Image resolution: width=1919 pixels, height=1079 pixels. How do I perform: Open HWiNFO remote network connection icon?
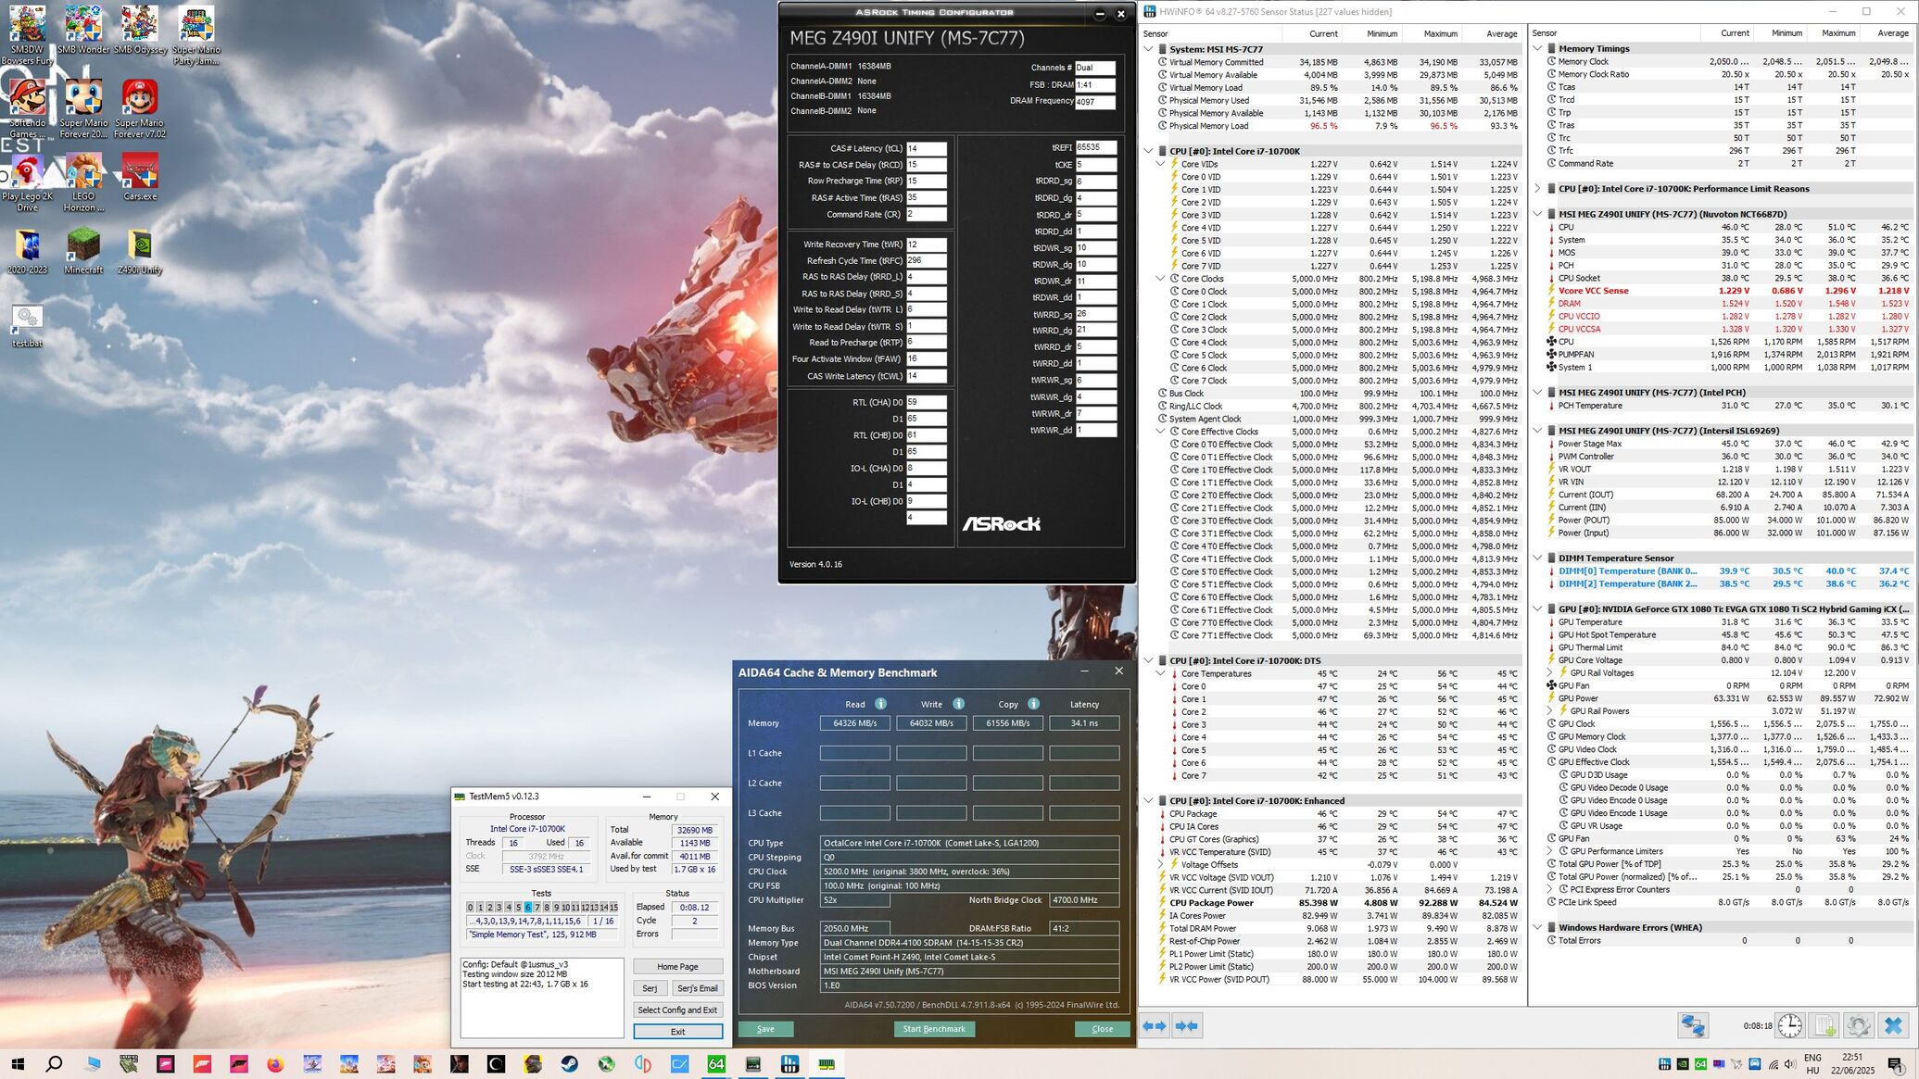(x=1693, y=1025)
